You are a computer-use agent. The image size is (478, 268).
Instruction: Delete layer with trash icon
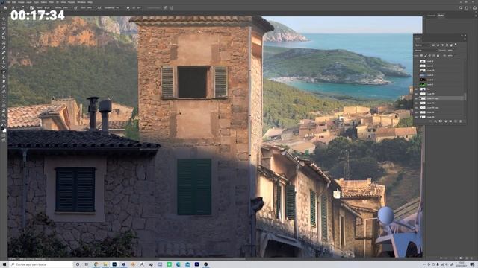(x=461, y=121)
